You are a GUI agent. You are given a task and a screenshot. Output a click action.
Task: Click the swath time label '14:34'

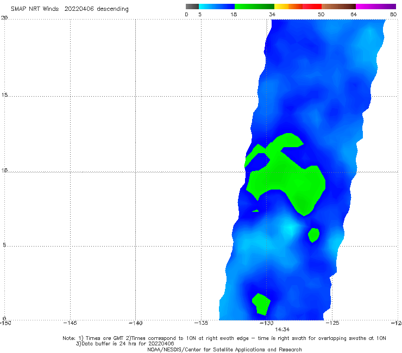coord(282,330)
